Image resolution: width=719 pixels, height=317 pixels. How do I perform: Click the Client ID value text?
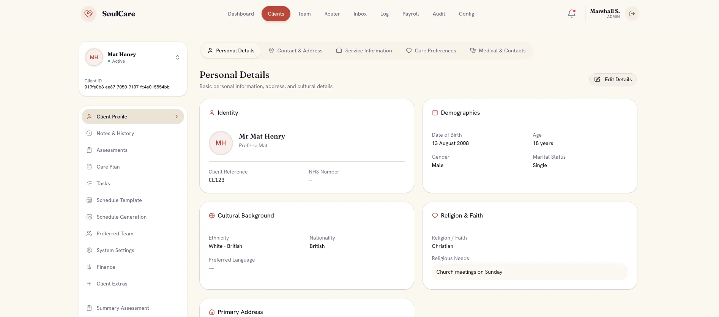click(x=127, y=87)
